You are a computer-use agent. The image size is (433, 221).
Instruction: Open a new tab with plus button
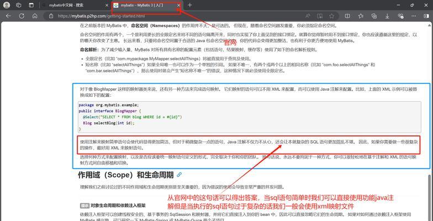[x=190, y=5]
